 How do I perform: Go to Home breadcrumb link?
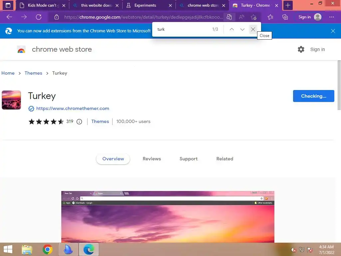coord(8,73)
